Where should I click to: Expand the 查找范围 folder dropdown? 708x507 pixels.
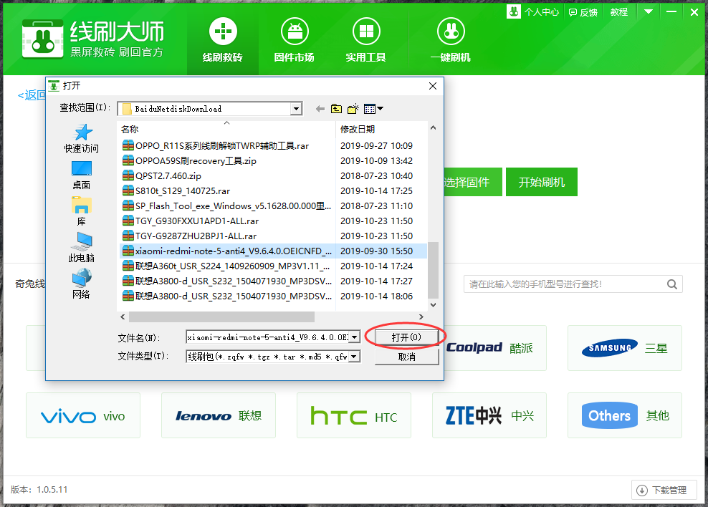[x=296, y=109]
